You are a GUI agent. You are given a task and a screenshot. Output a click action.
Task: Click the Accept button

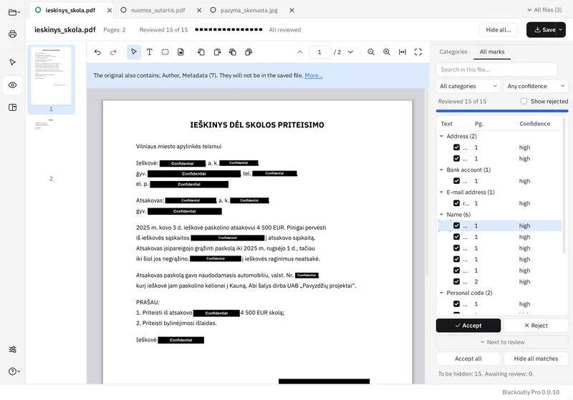coord(468,325)
